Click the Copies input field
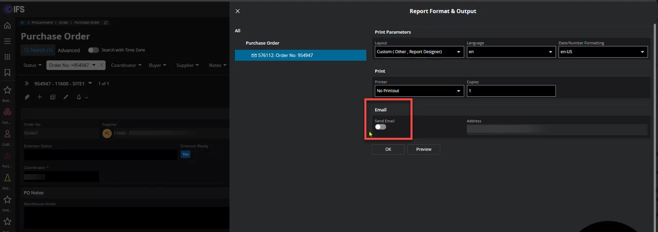The image size is (658, 232). (x=511, y=91)
